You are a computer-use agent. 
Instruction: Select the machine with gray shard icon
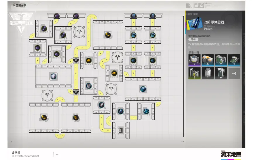89,86
